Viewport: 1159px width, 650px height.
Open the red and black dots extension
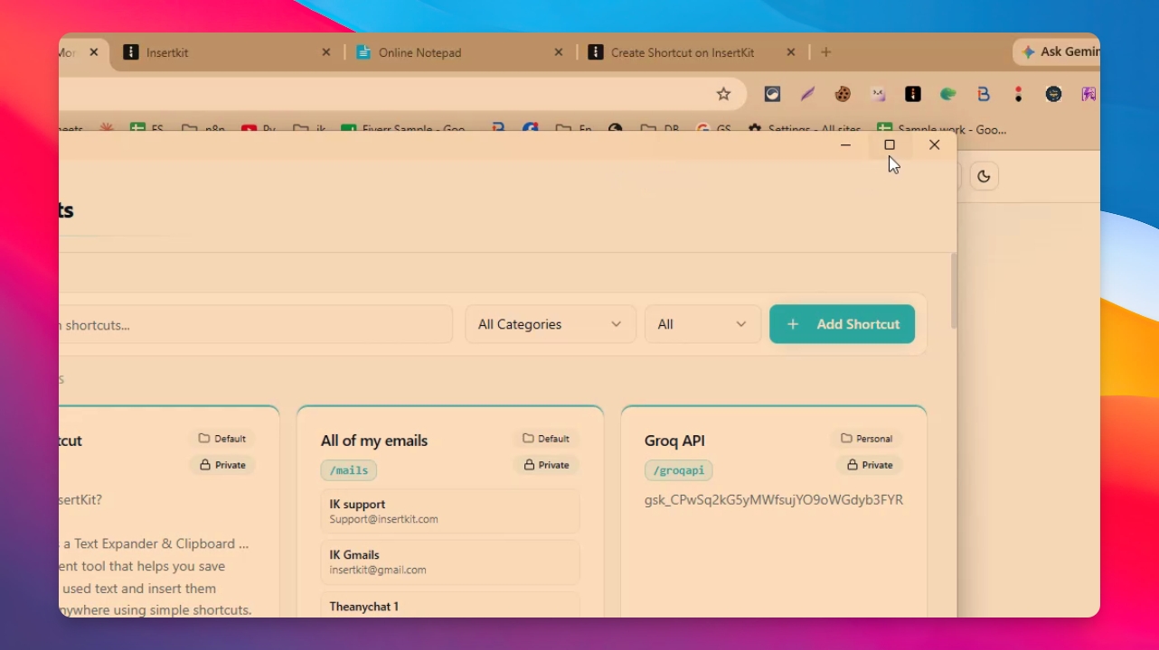click(x=1019, y=94)
